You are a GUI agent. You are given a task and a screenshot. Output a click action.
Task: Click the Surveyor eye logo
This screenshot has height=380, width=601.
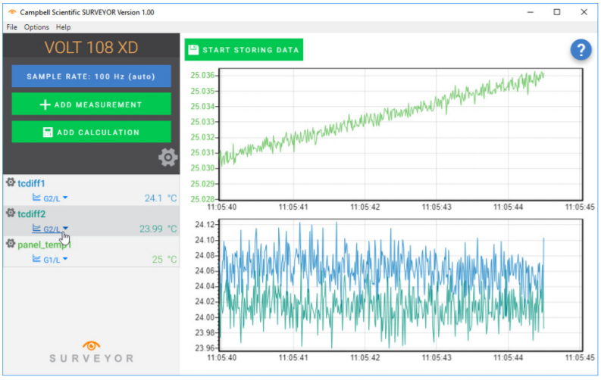click(91, 346)
